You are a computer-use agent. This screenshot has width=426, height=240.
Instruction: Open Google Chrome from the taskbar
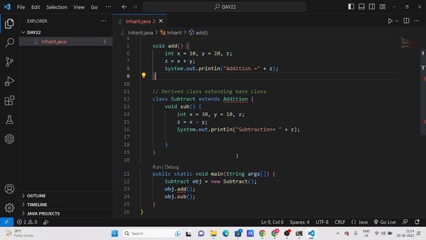(x=262, y=233)
